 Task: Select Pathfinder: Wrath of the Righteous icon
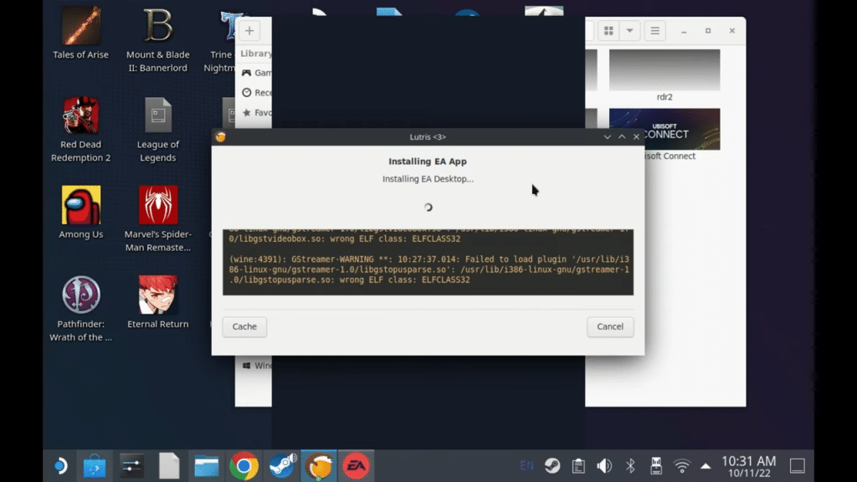point(81,309)
